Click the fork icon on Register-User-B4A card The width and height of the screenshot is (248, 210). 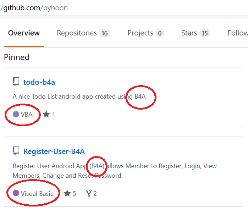pyautogui.click(x=89, y=193)
